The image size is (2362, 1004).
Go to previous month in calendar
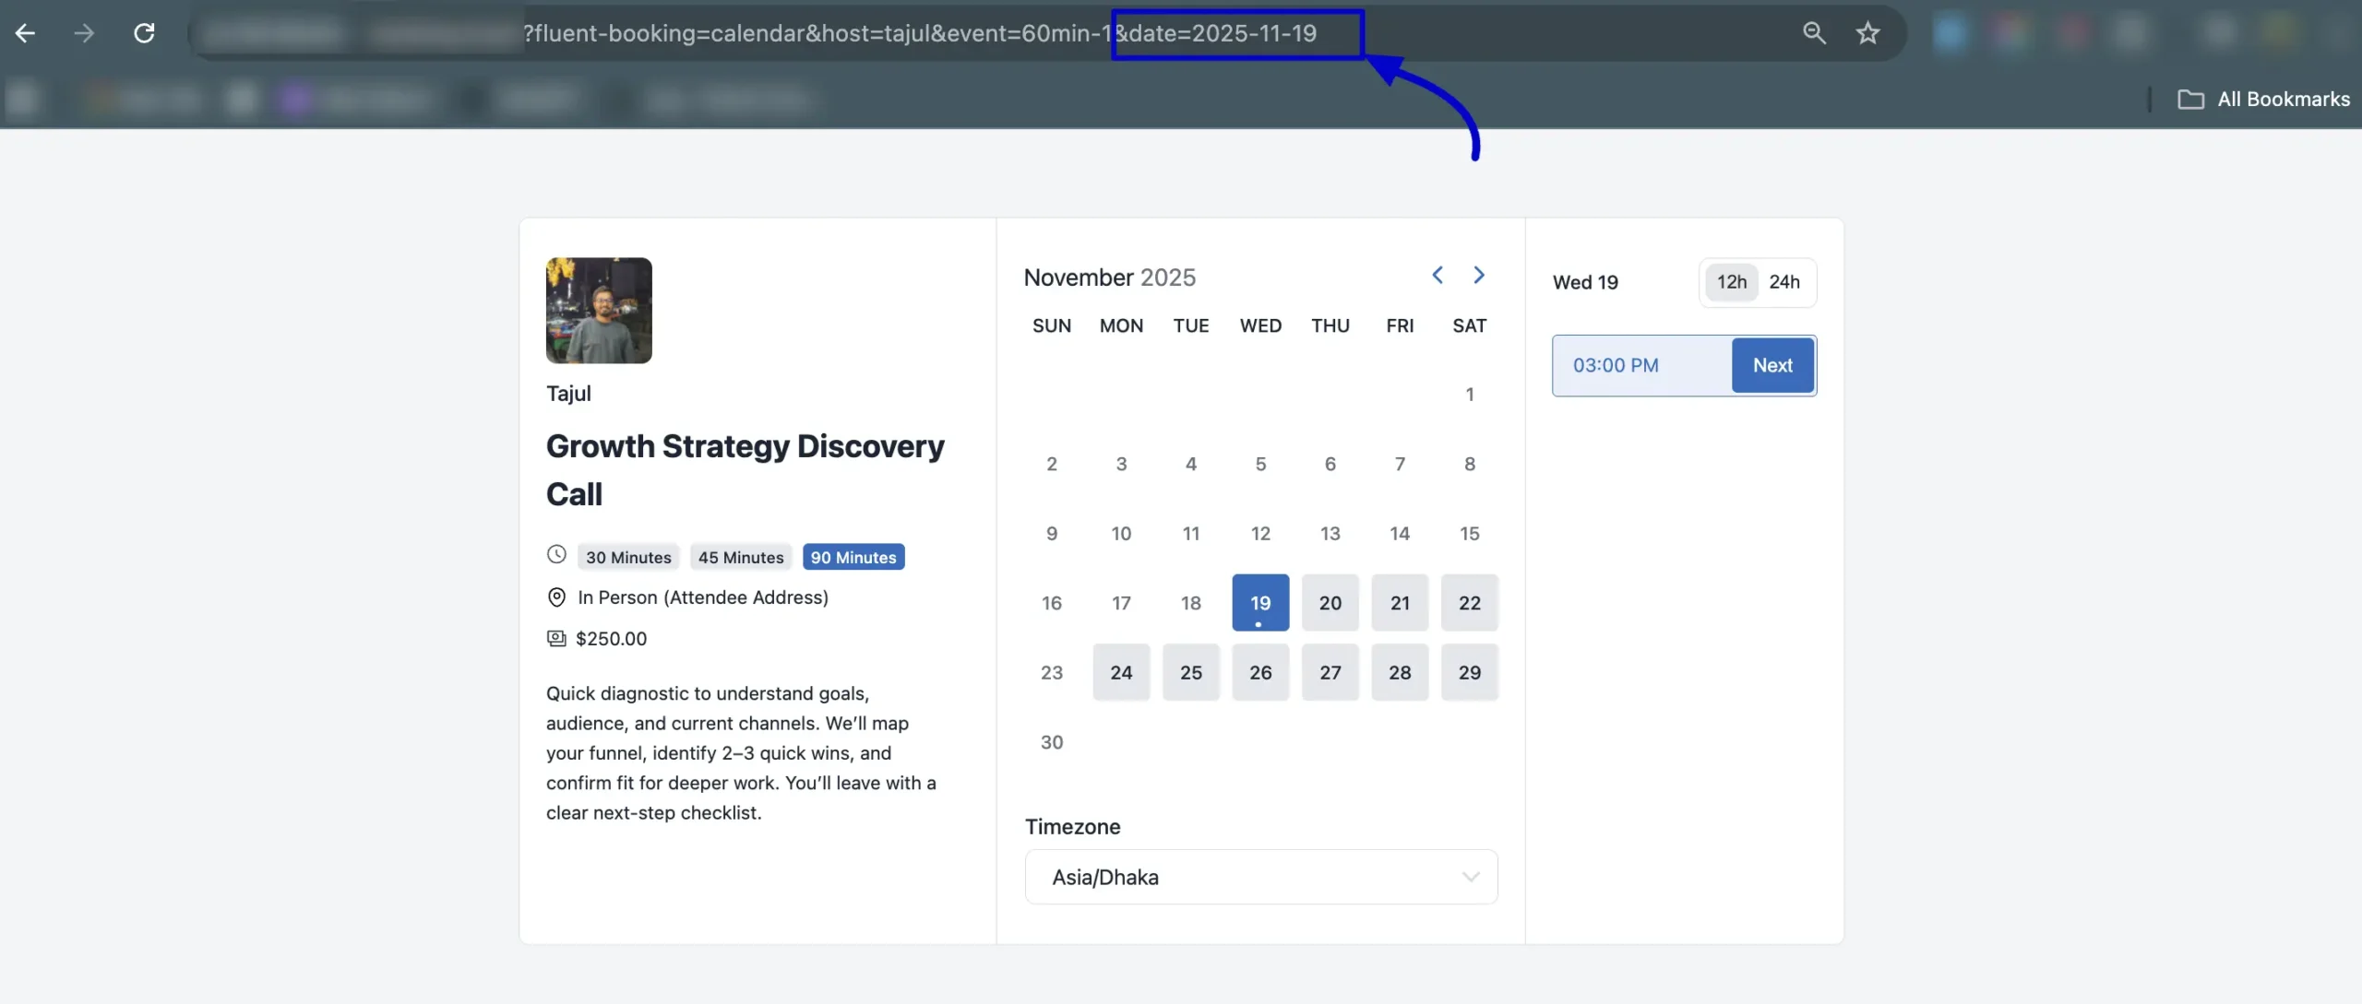[1437, 275]
